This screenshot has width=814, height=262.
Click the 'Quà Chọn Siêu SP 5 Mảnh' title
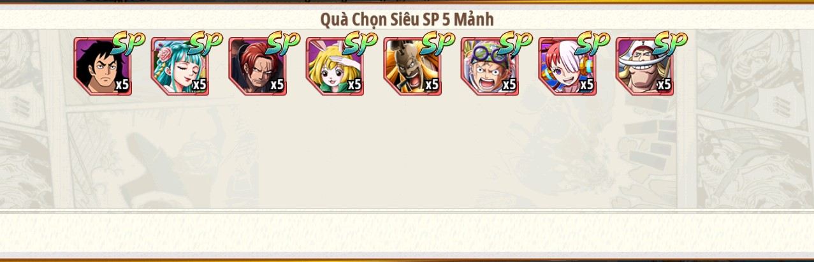pos(407,19)
